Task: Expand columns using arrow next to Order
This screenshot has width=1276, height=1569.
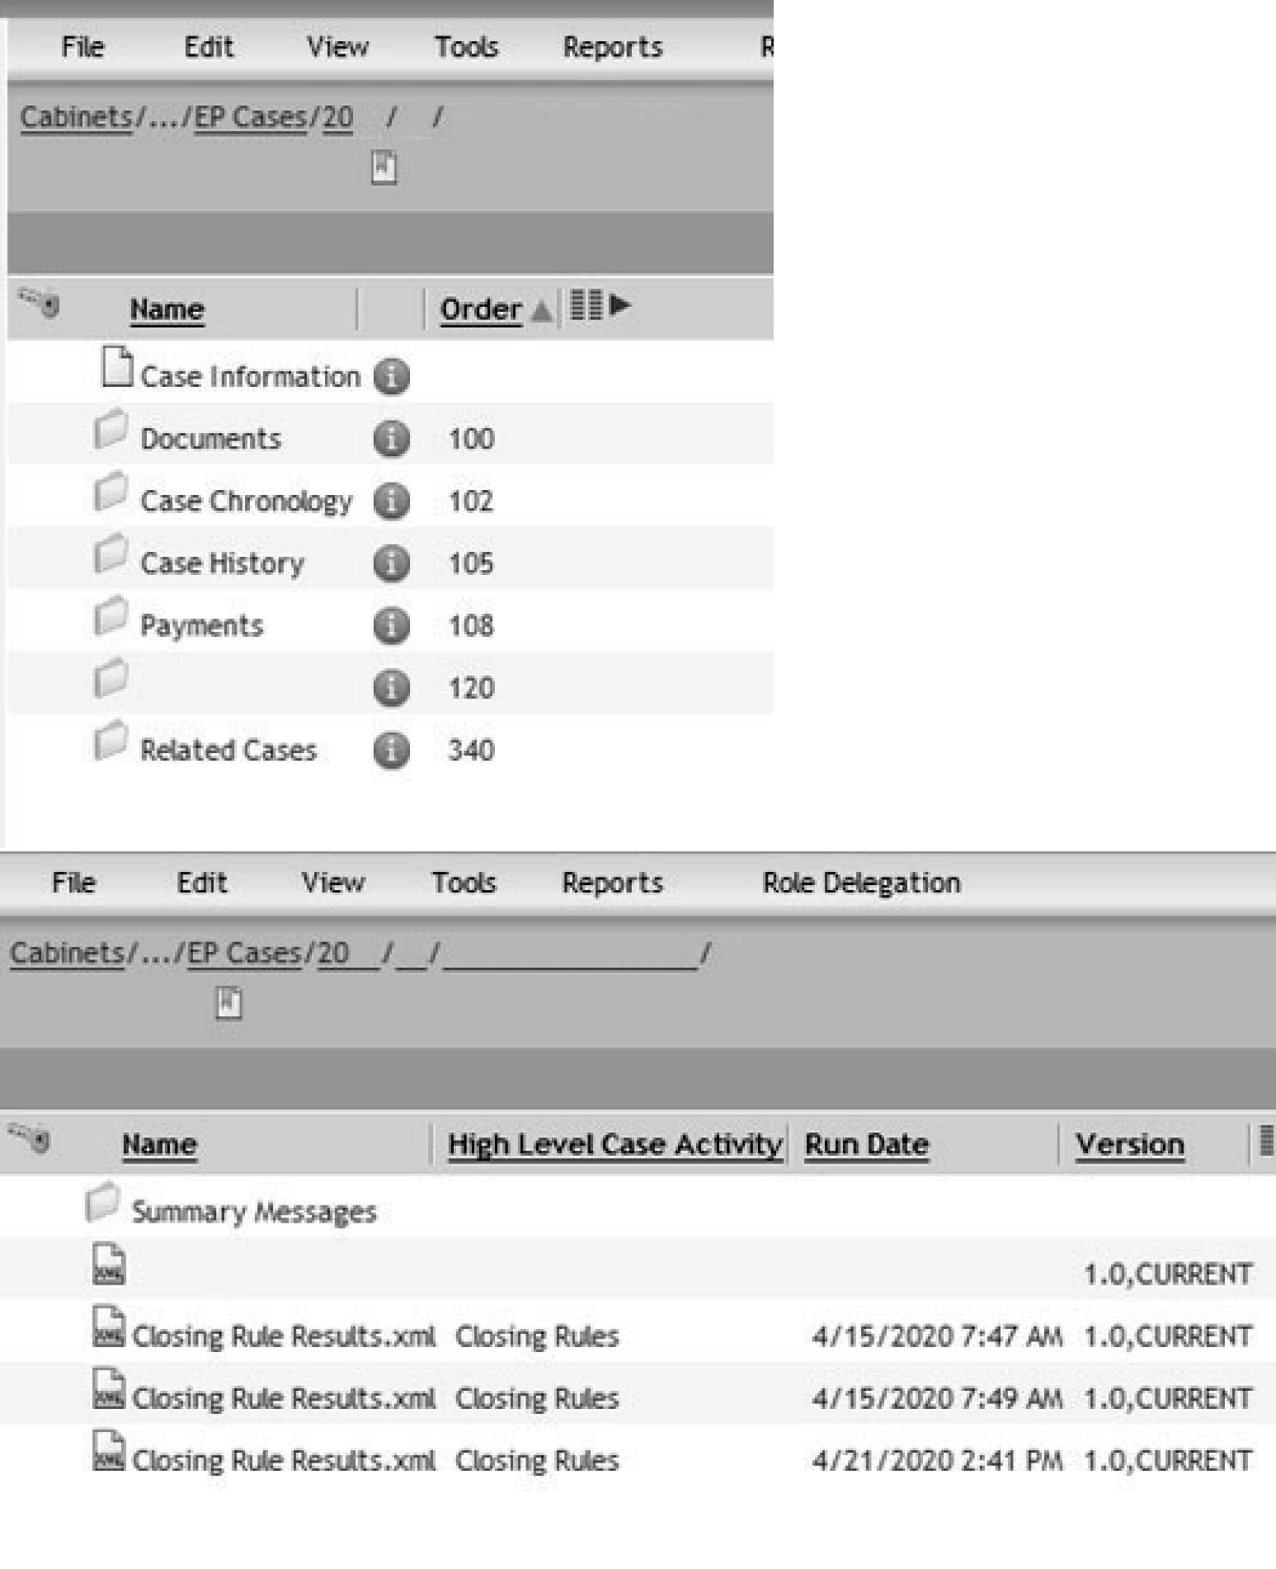Action: [620, 305]
